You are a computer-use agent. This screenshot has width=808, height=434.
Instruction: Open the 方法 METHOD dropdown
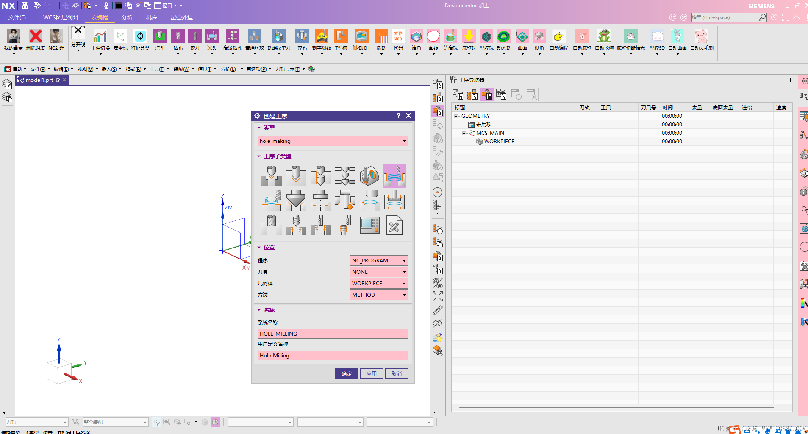coord(379,295)
